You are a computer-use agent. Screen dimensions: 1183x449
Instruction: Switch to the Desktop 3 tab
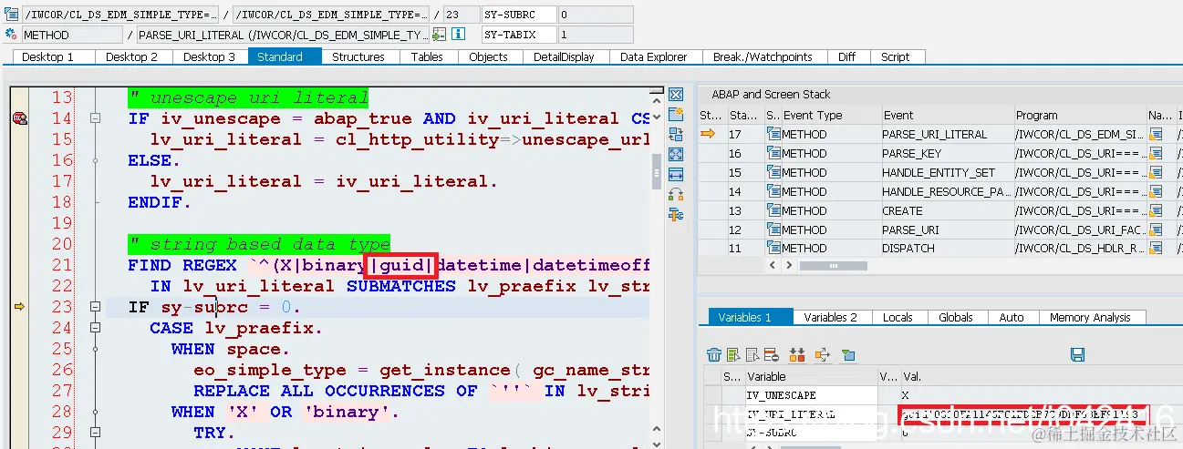coord(209,56)
